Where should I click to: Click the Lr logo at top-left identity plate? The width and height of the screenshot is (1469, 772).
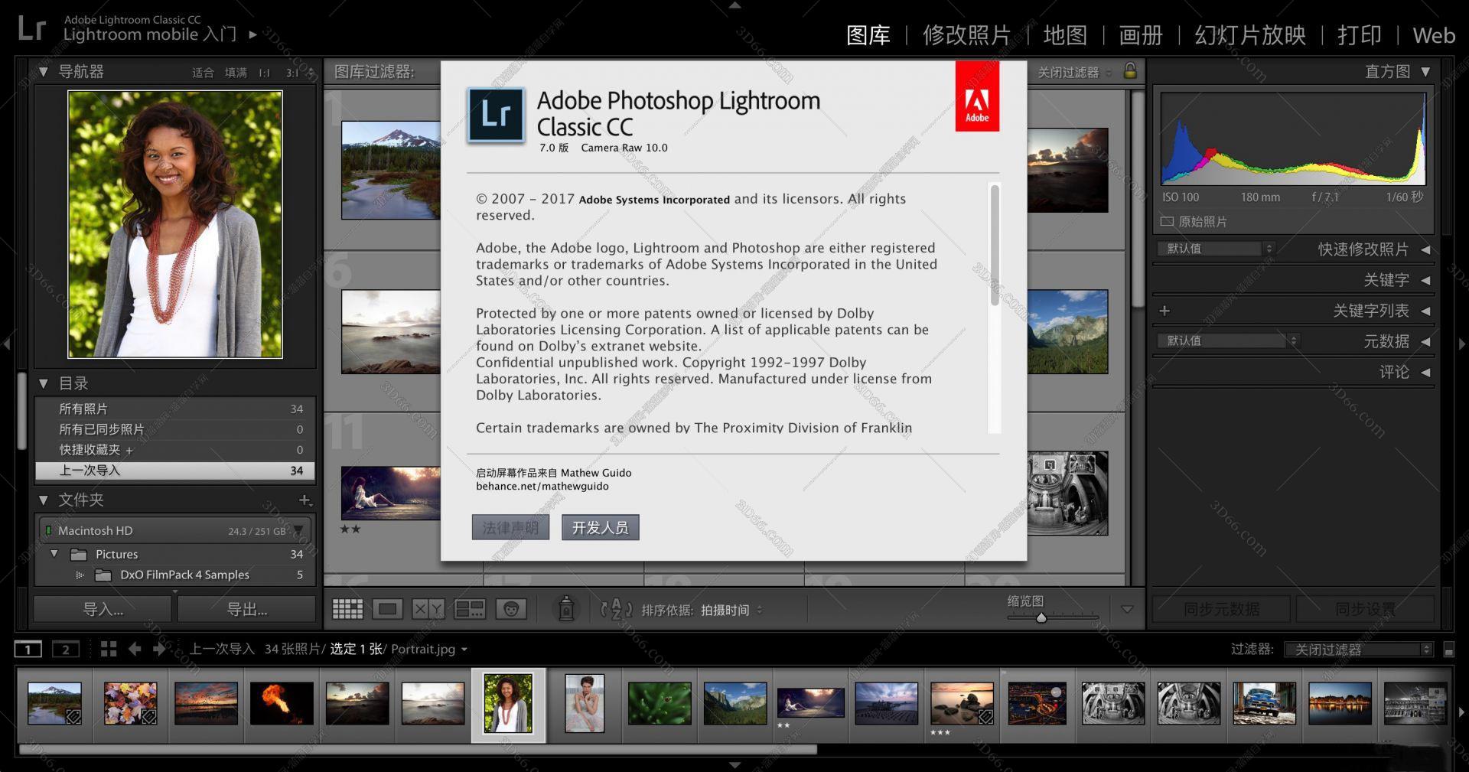[32, 28]
